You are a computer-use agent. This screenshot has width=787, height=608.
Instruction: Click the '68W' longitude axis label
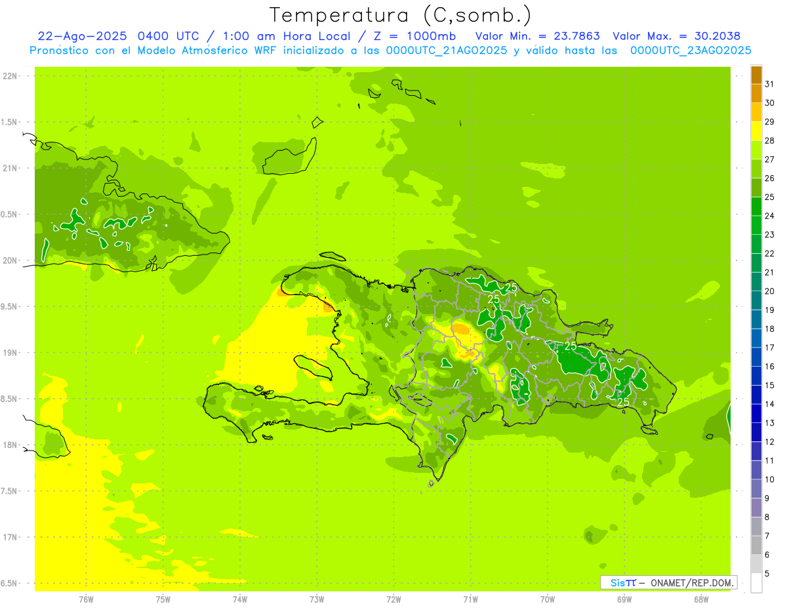[x=700, y=599]
